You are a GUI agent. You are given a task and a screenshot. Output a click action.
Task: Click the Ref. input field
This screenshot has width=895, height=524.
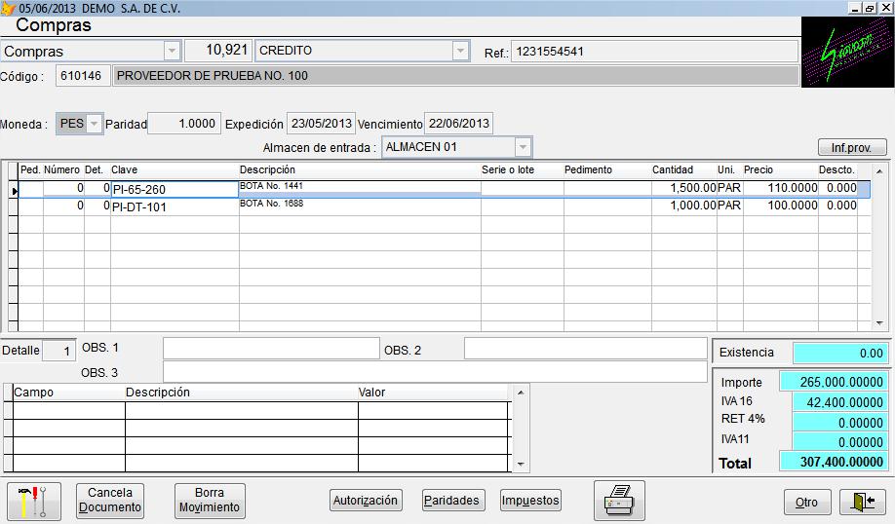tap(653, 51)
